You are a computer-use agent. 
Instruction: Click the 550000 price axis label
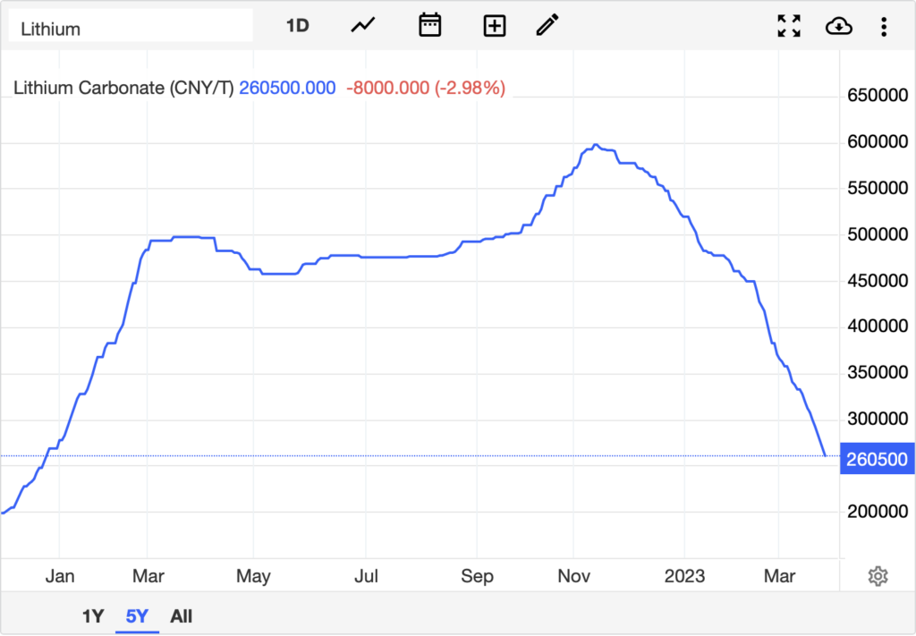coord(878,188)
